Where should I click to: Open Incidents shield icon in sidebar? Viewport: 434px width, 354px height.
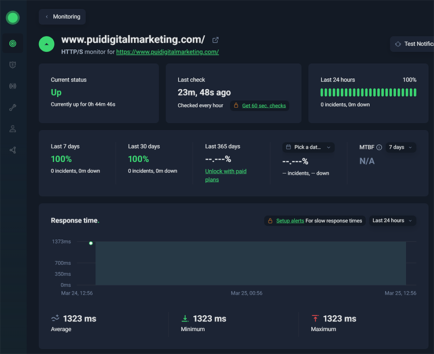point(13,65)
